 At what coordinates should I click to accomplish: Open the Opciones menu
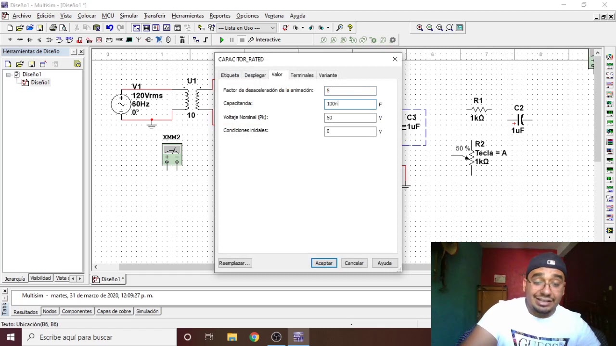[x=247, y=16]
